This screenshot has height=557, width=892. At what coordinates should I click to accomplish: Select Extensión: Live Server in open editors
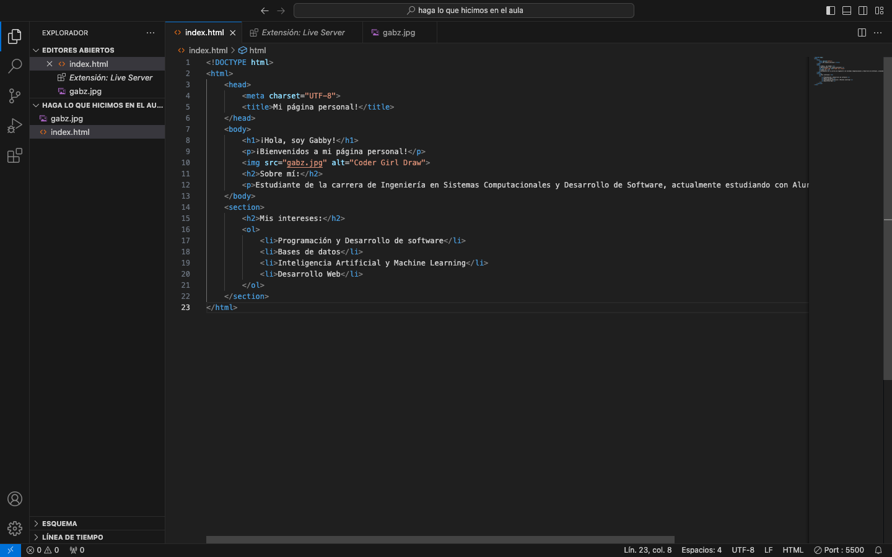pos(97,77)
